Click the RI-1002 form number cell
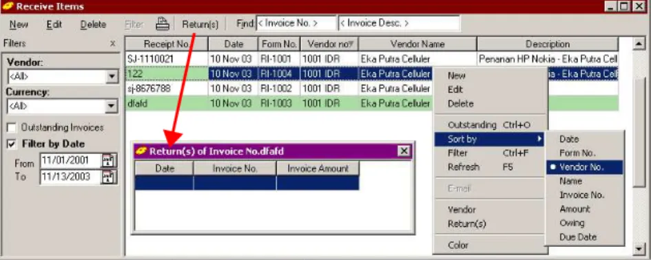The image size is (651, 260). click(x=279, y=88)
